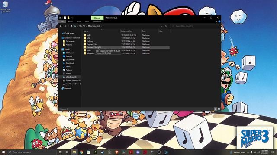Open the Recycle Bin on desktop
This screenshot has height=155, width=277.
tap(6, 7)
